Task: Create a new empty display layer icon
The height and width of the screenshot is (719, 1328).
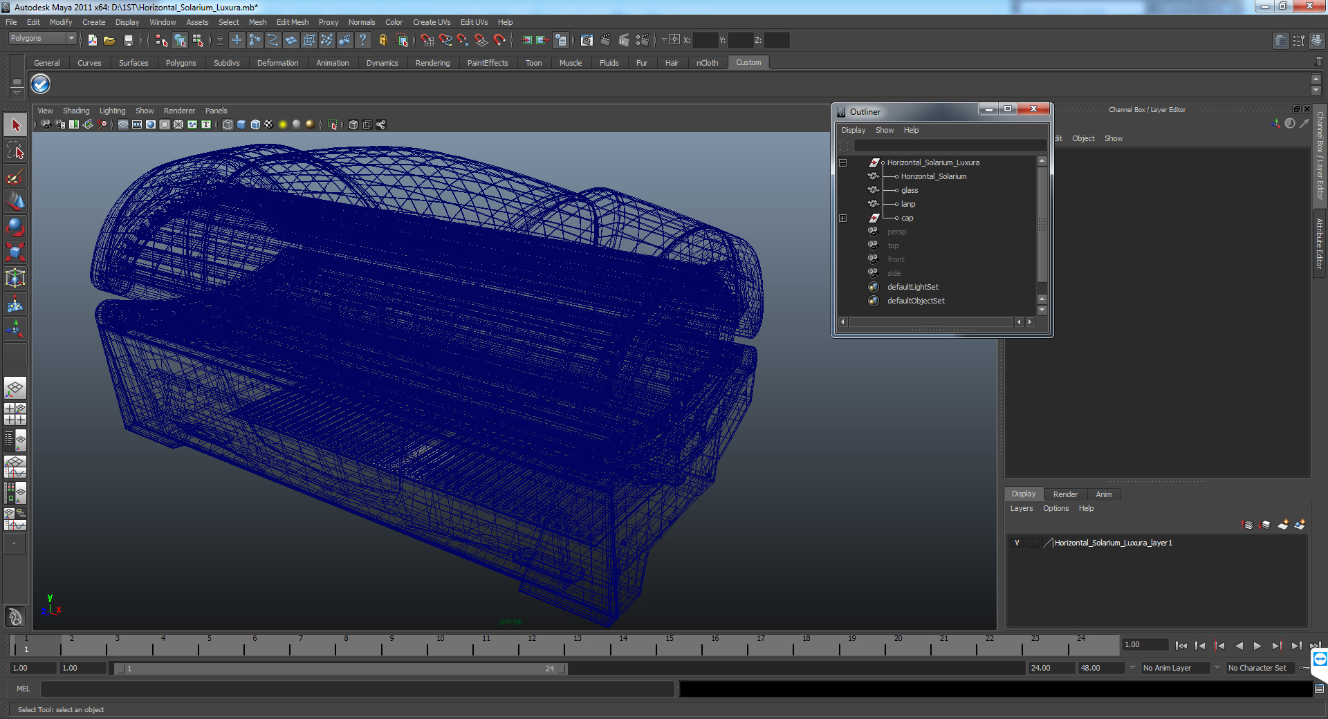Action: point(1282,525)
